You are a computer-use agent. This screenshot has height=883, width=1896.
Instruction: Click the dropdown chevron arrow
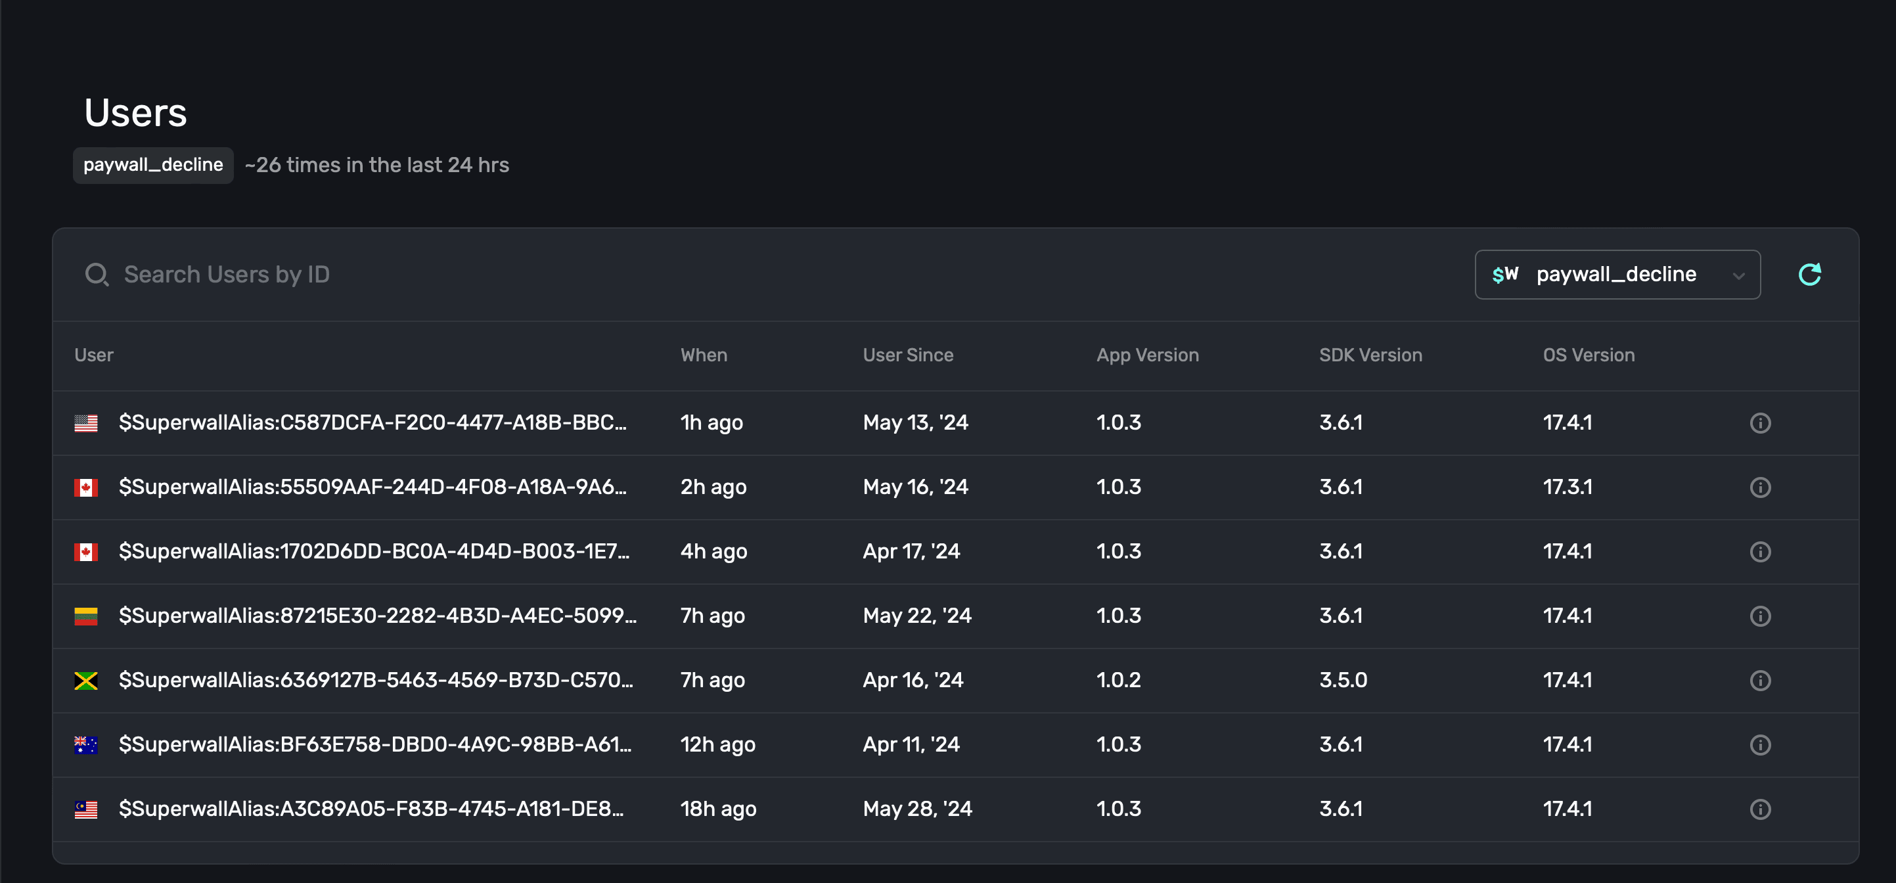click(x=1738, y=276)
